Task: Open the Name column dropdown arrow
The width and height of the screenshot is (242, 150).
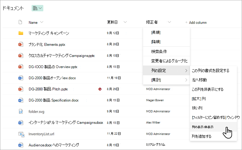Action: (x=42, y=22)
